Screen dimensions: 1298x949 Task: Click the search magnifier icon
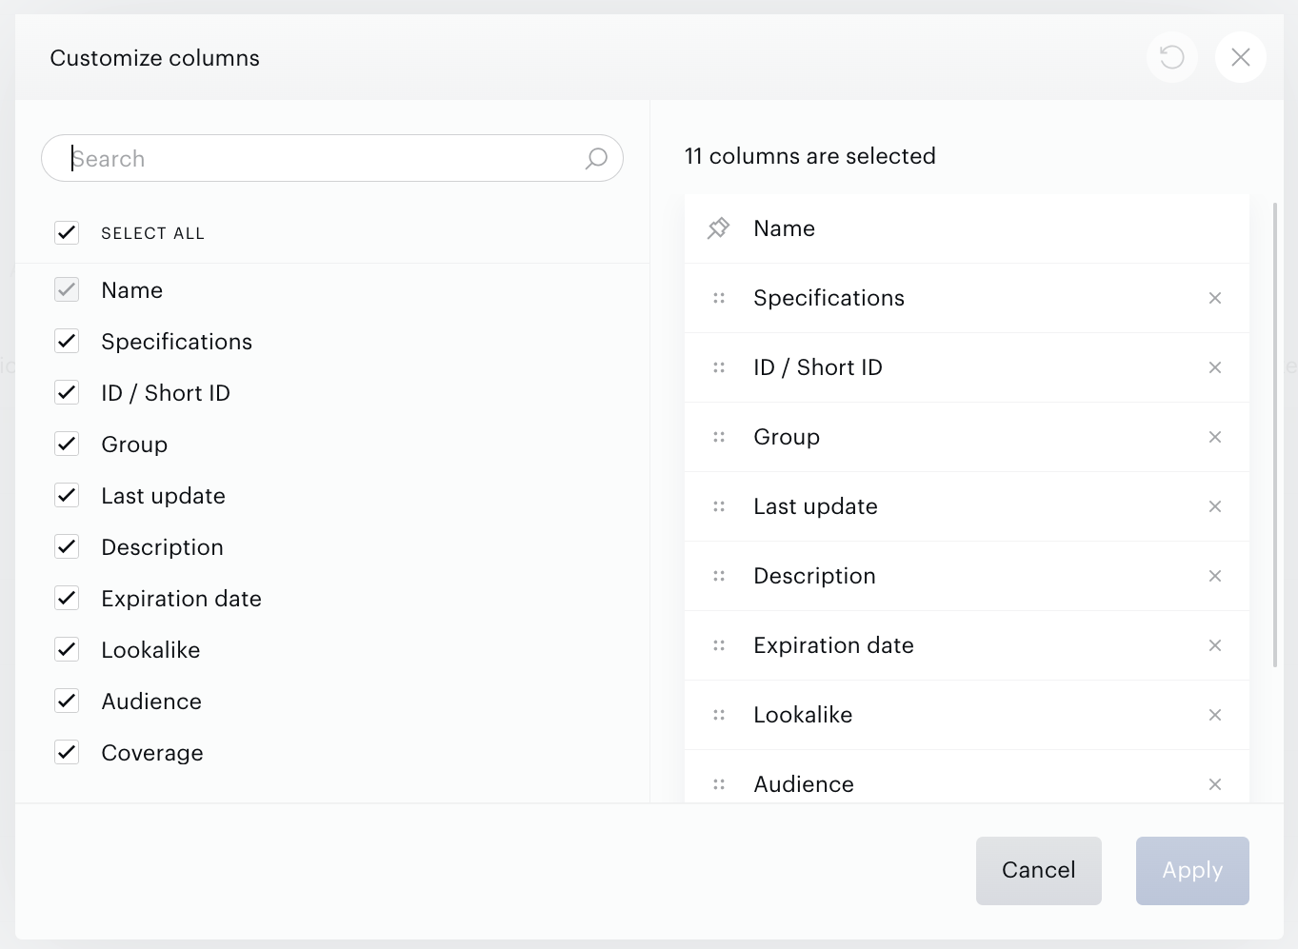click(596, 158)
